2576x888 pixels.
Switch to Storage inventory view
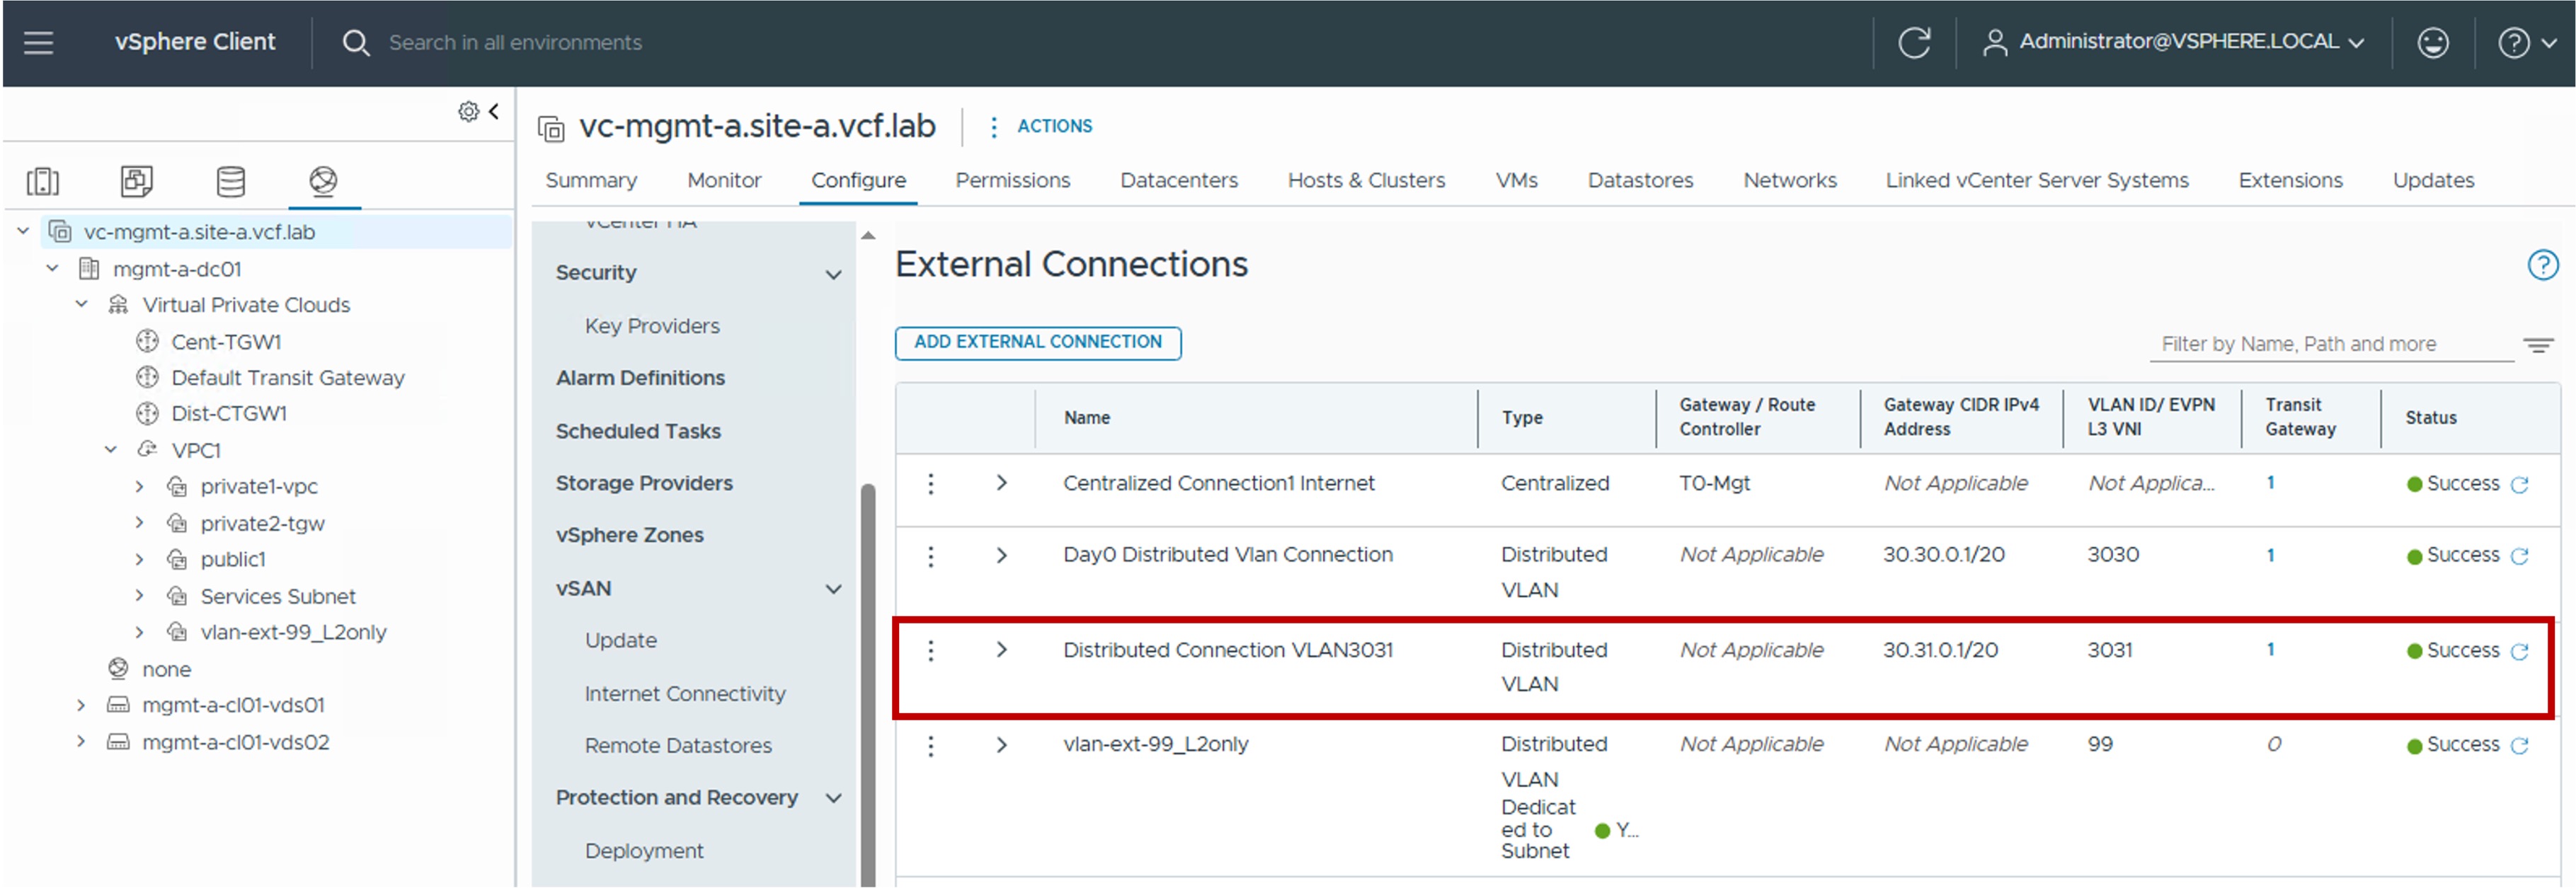[x=231, y=181]
